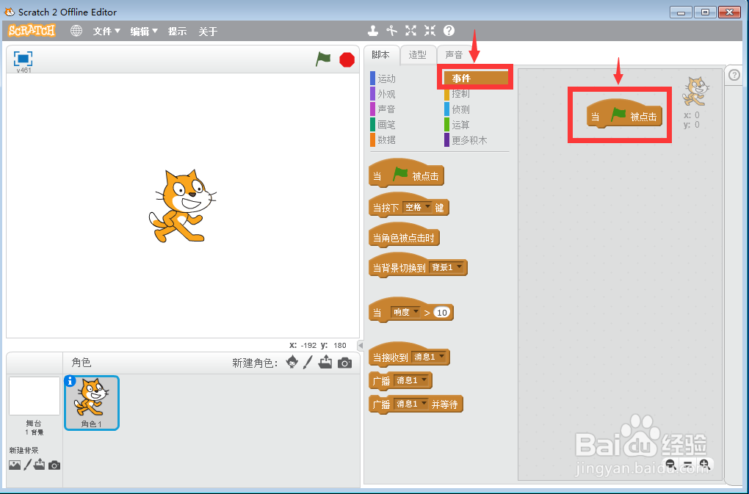Open the 背景1 backdrop dropdown

coord(446,267)
